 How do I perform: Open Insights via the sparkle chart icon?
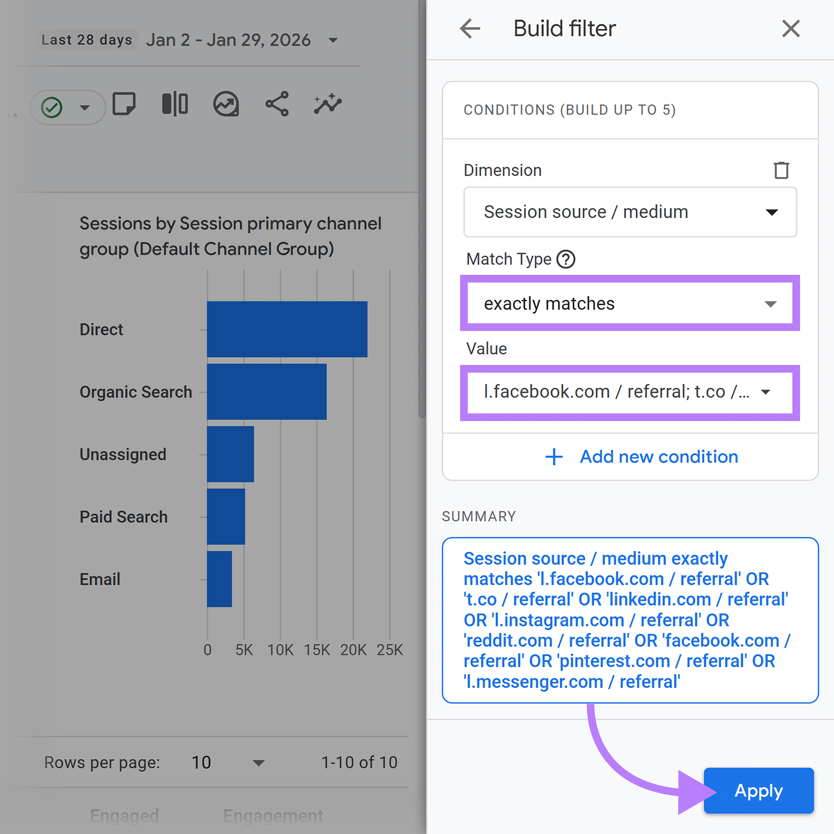pos(327,104)
